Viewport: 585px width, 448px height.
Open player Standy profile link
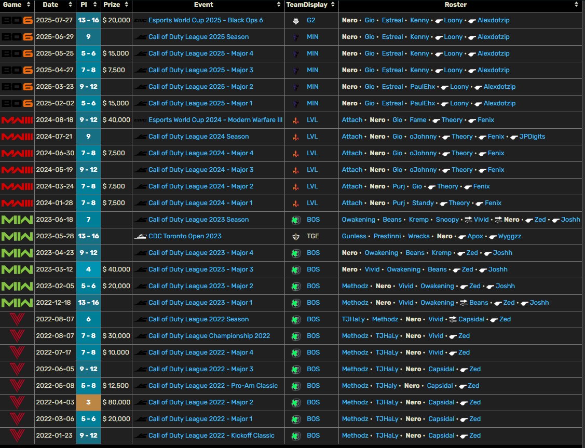point(423,203)
